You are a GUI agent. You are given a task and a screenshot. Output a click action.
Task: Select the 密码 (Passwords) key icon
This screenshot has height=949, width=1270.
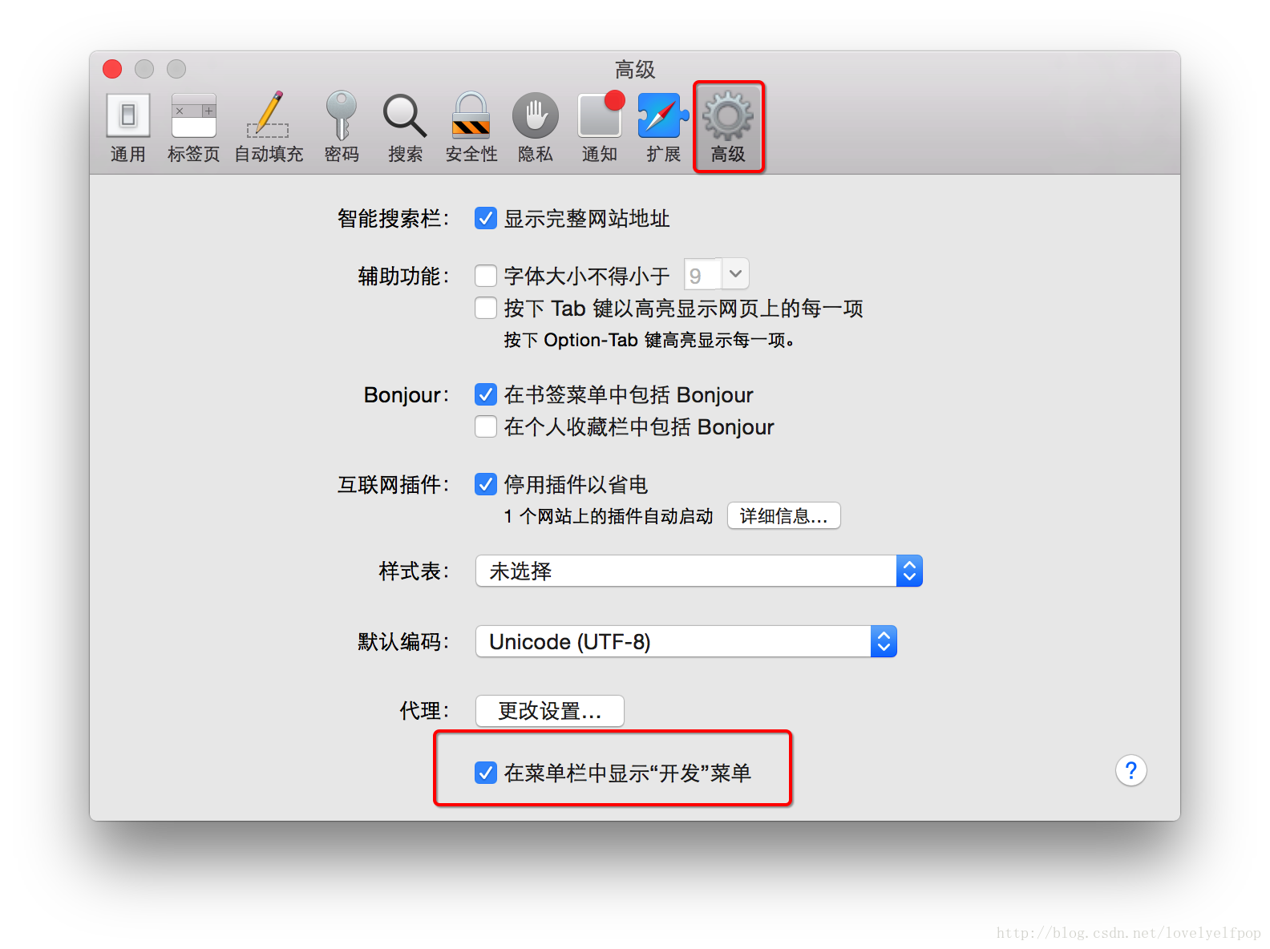(x=342, y=128)
